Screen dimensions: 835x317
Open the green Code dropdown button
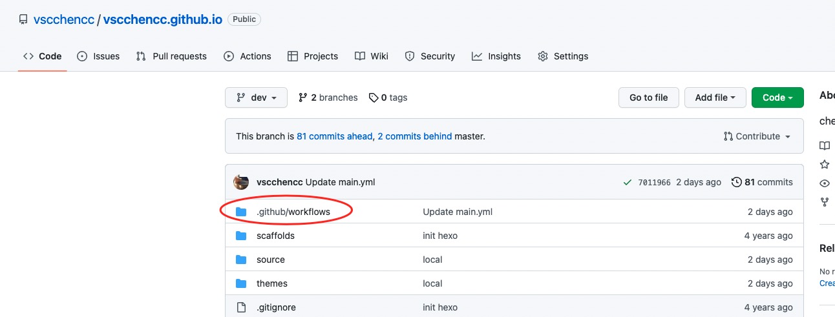777,97
